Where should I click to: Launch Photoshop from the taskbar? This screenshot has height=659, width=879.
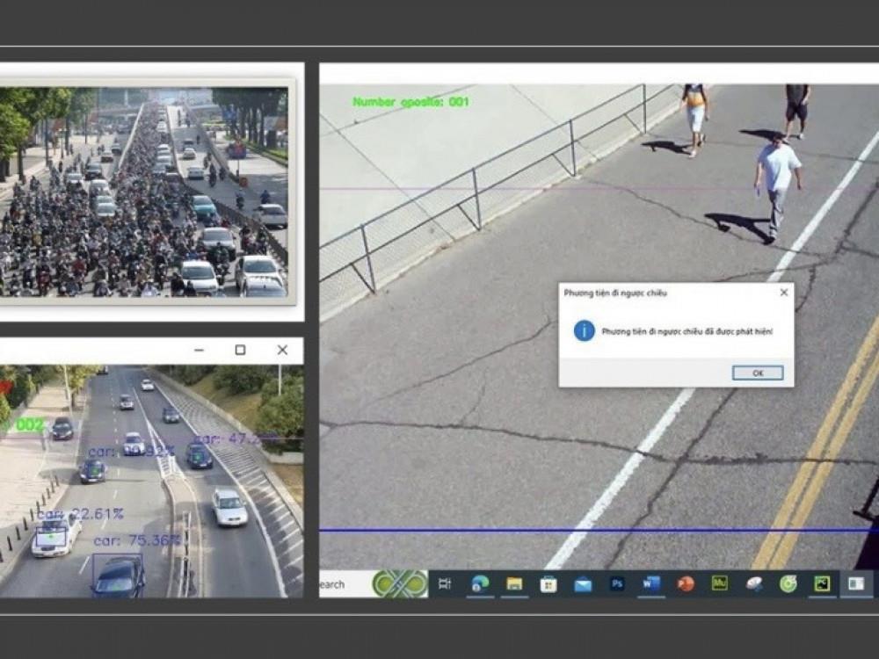tap(617, 584)
